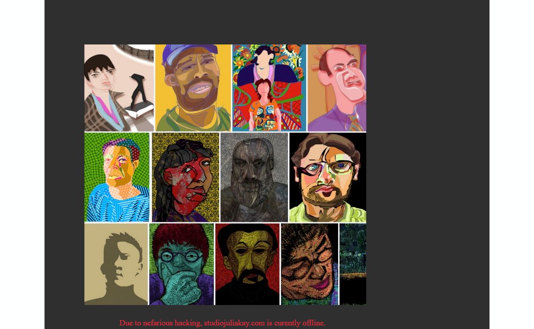Click the gray textured bearded face portrait
The height and width of the screenshot is (329, 534).
(x=254, y=177)
